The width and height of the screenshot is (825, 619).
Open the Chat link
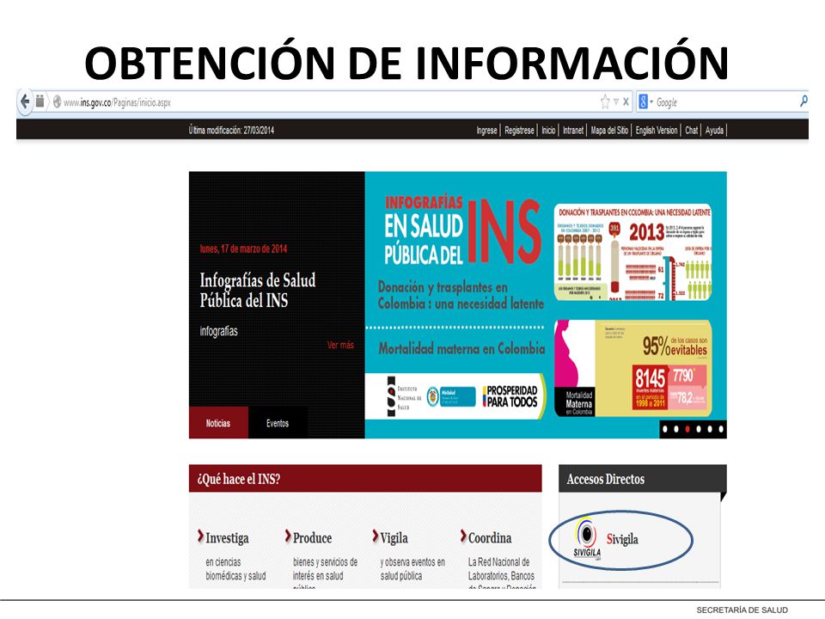coord(691,131)
